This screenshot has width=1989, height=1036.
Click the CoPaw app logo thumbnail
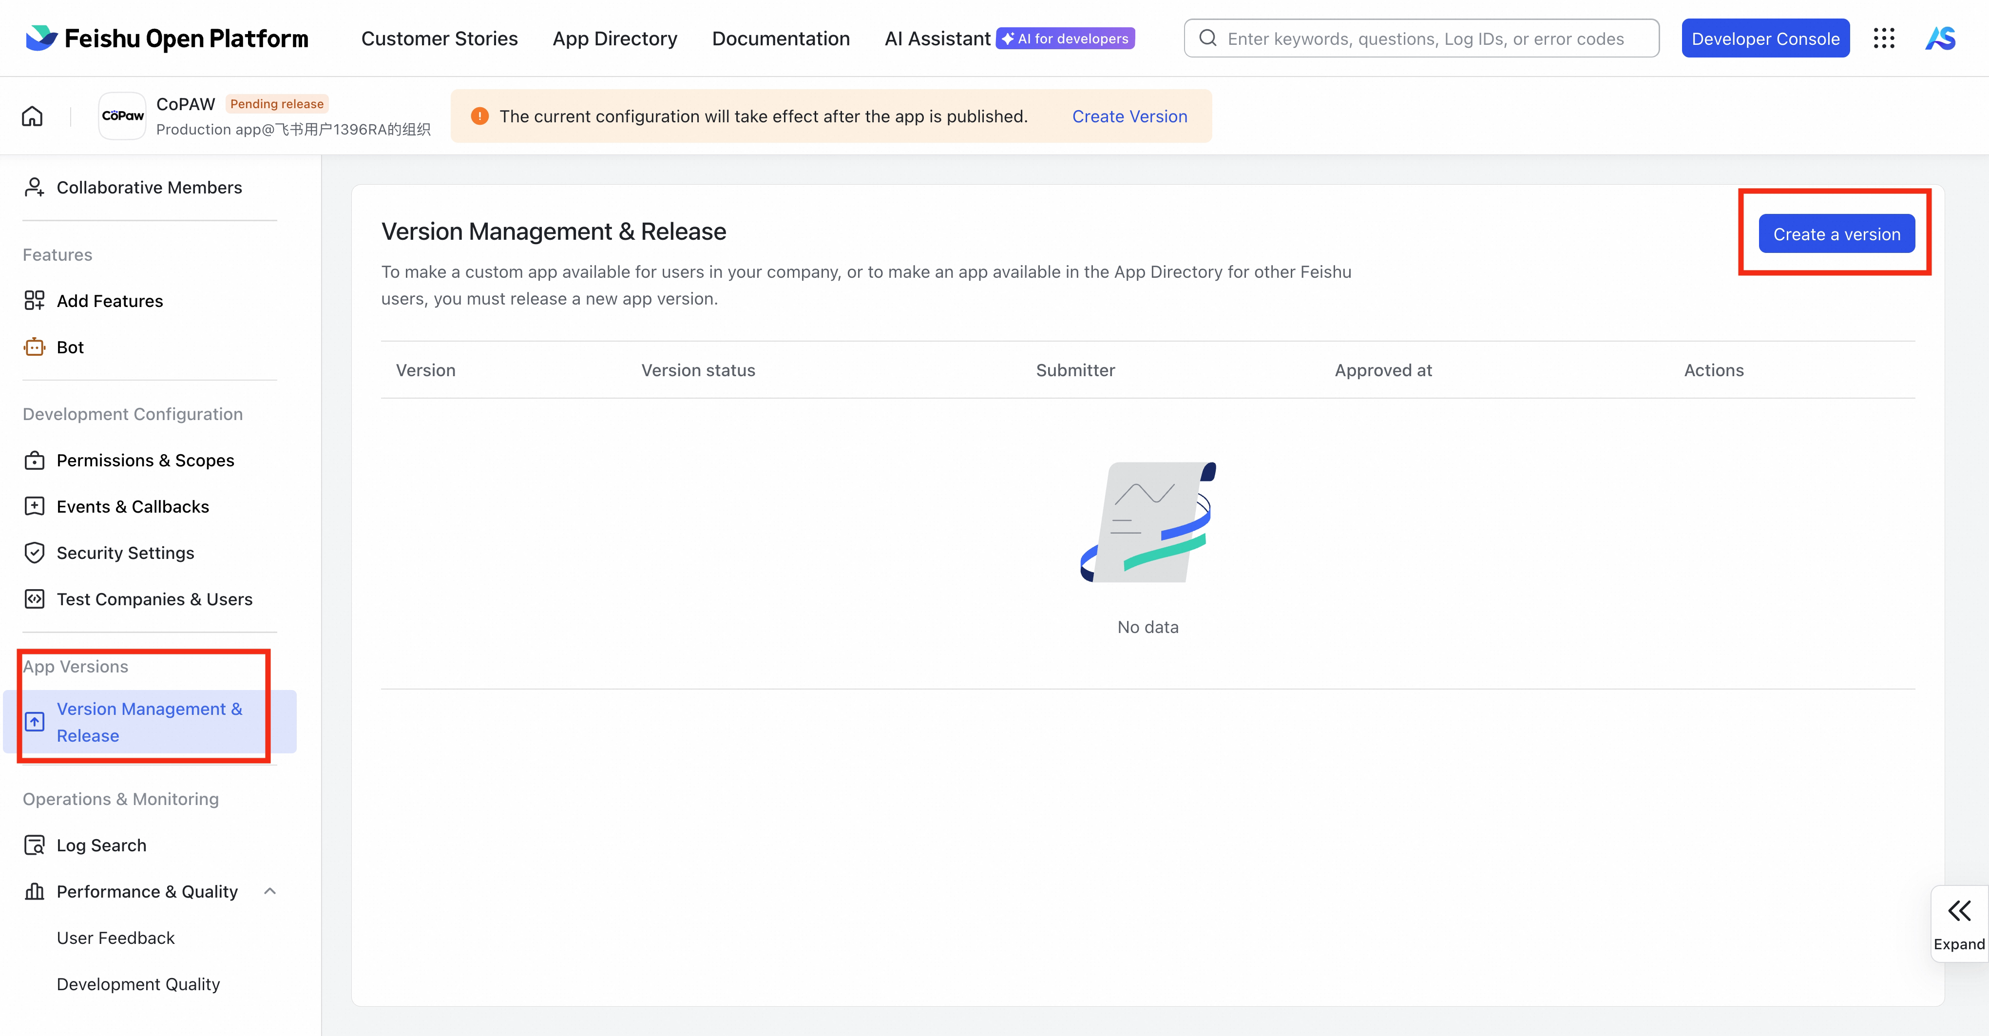(122, 116)
